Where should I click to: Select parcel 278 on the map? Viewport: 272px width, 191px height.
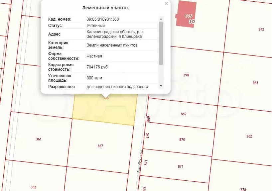coord(243,189)
